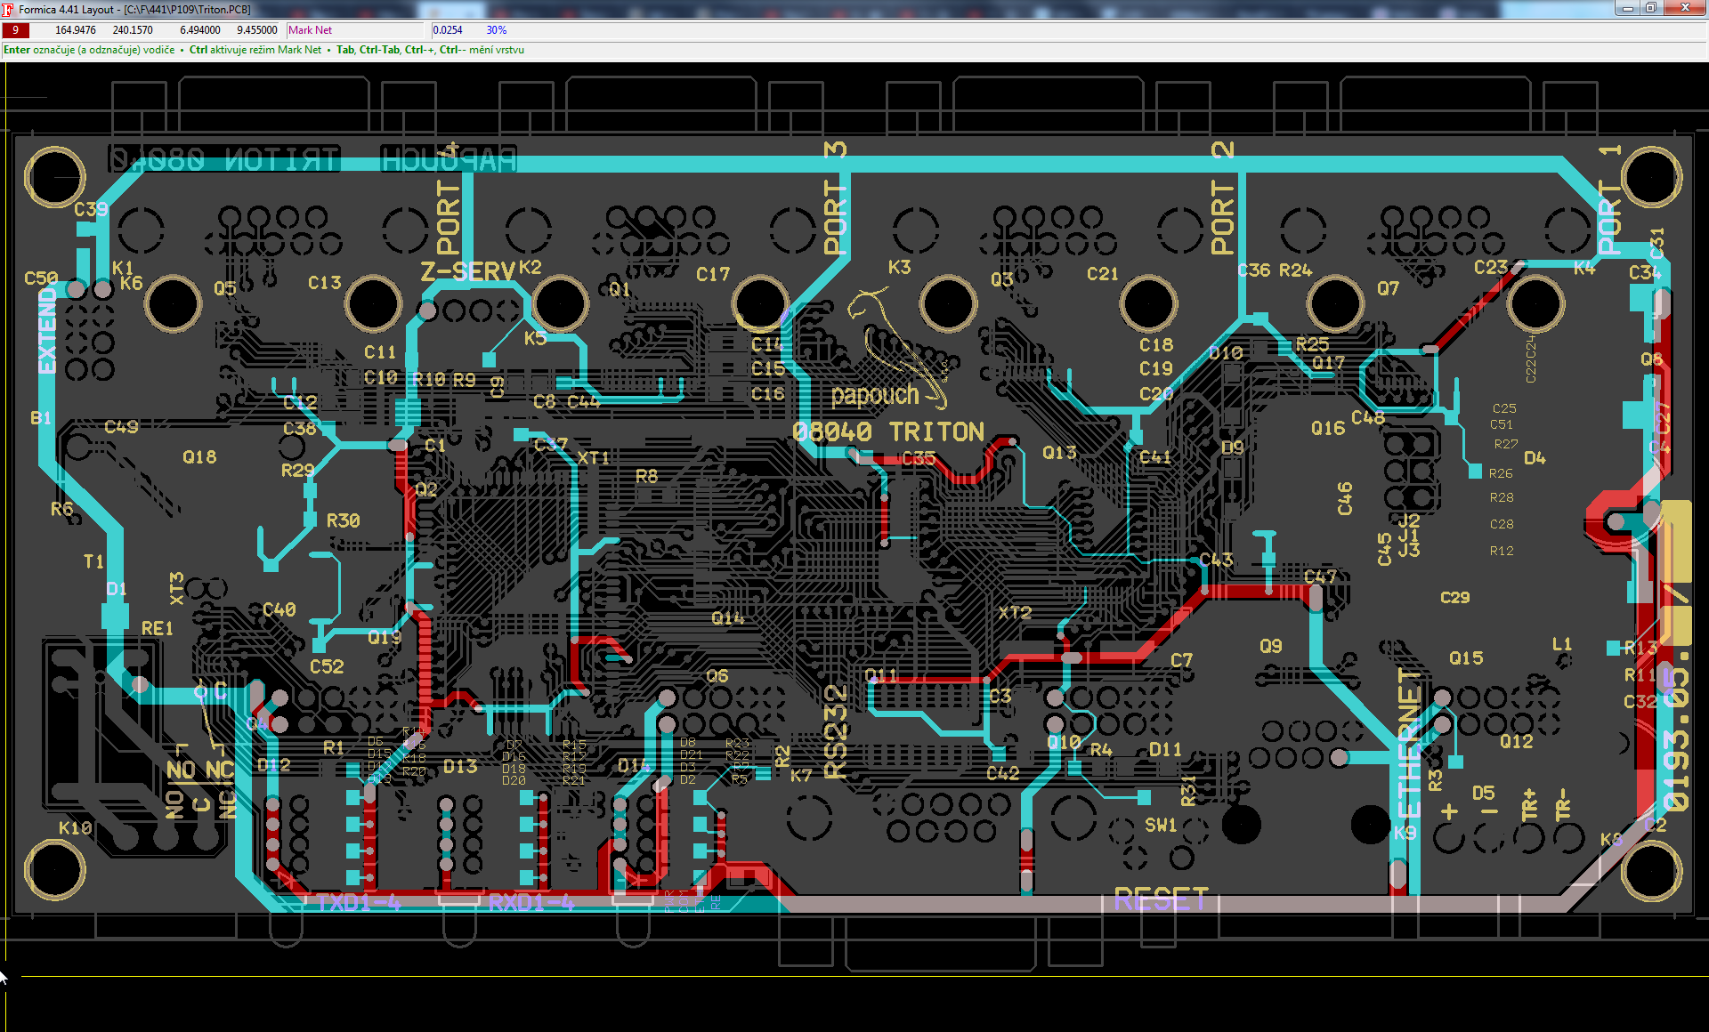Select the TXD1-4 LED label
This screenshot has width=1709, height=1032.
pyautogui.click(x=359, y=903)
